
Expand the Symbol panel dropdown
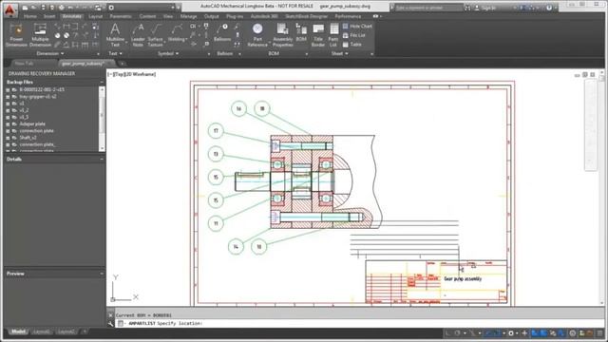tap(168, 53)
